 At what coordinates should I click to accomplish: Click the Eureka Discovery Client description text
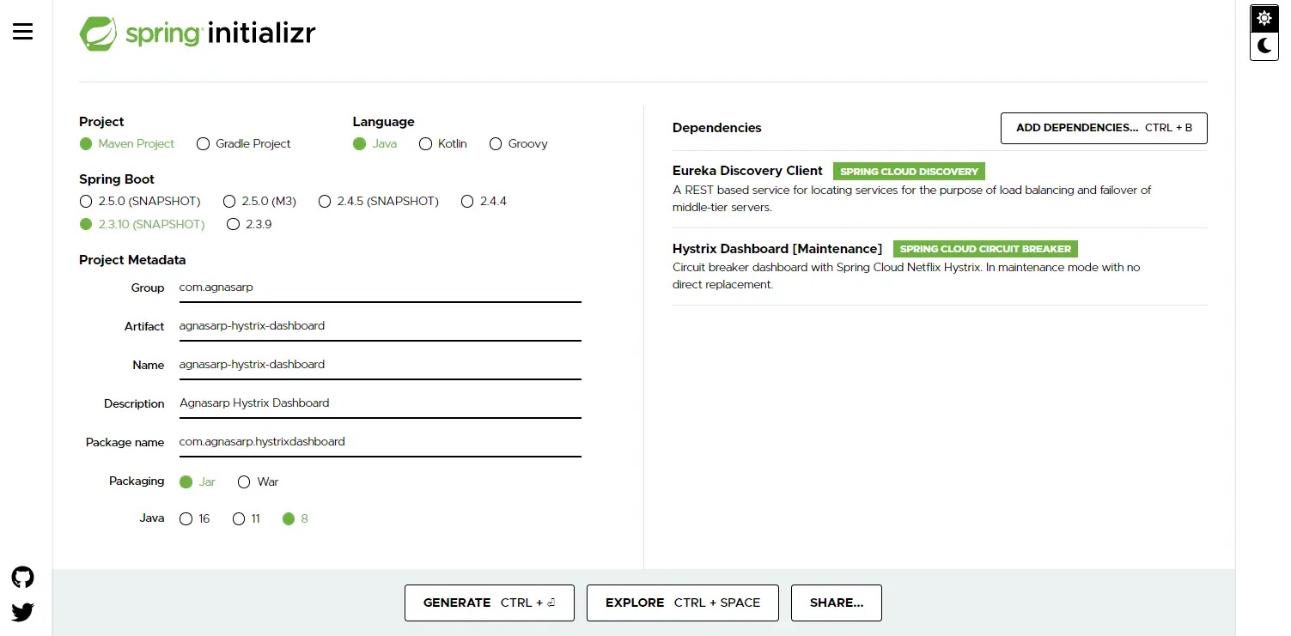pyautogui.click(x=911, y=198)
